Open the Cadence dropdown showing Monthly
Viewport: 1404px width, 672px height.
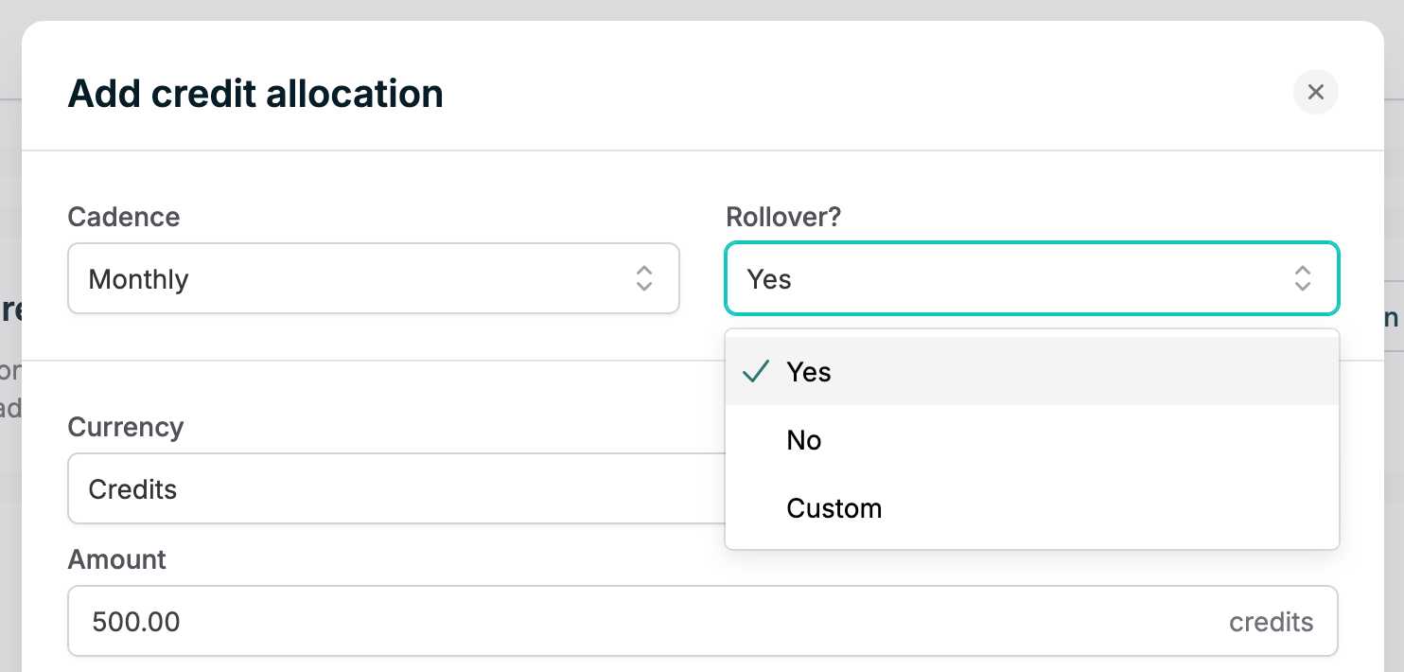pos(373,278)
